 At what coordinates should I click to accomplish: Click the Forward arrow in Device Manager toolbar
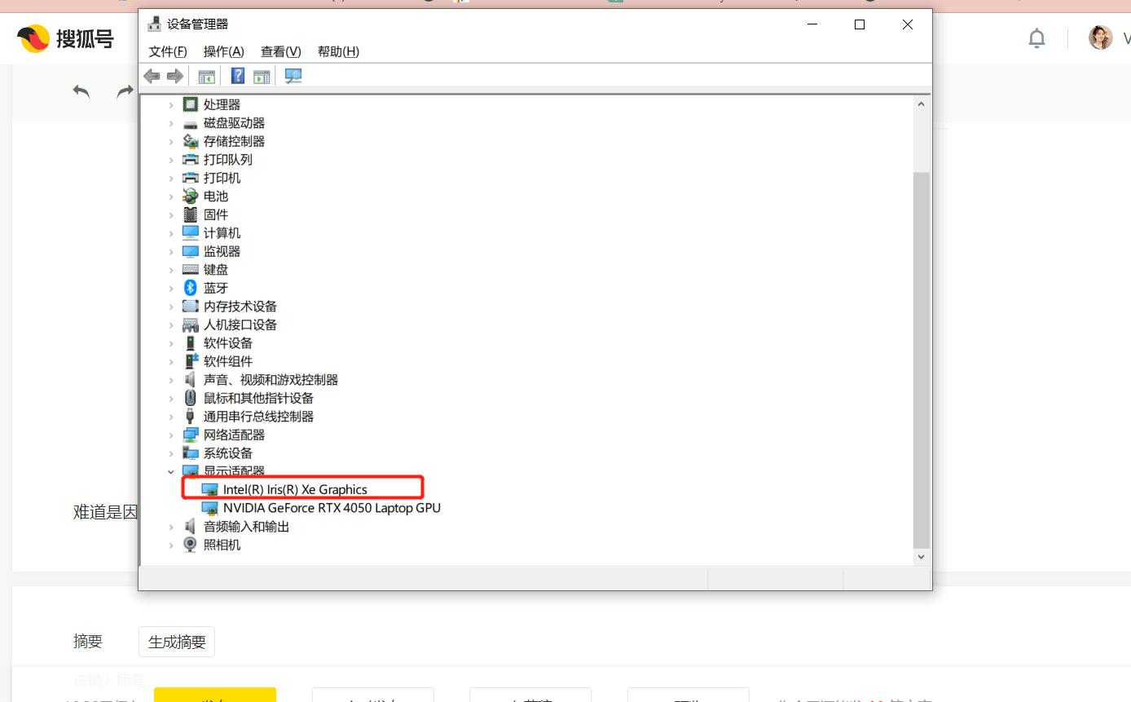click(174, 76)
